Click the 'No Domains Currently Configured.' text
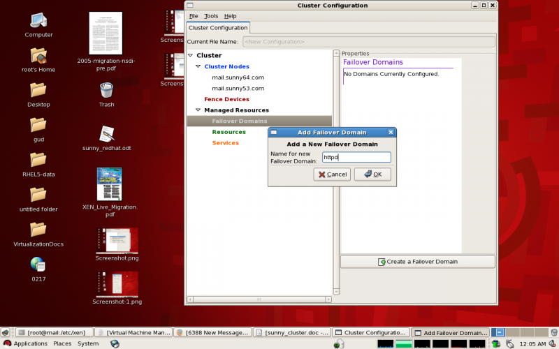Image resolution: width=559 pixels, height=349 pixels. click(x=391, y=74)
